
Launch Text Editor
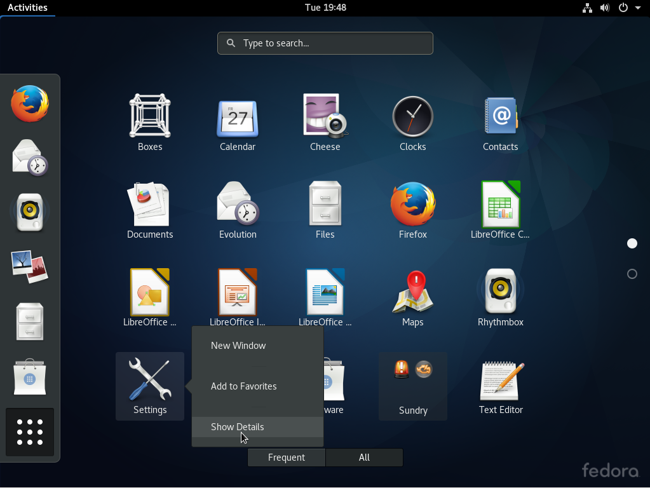click(x=500, y=384)
